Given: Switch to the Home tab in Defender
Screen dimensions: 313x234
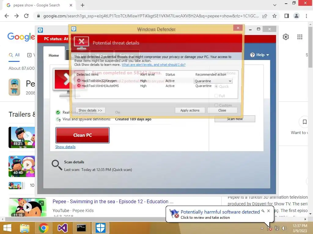Looking at the screenshot, I should pos(54,55).
